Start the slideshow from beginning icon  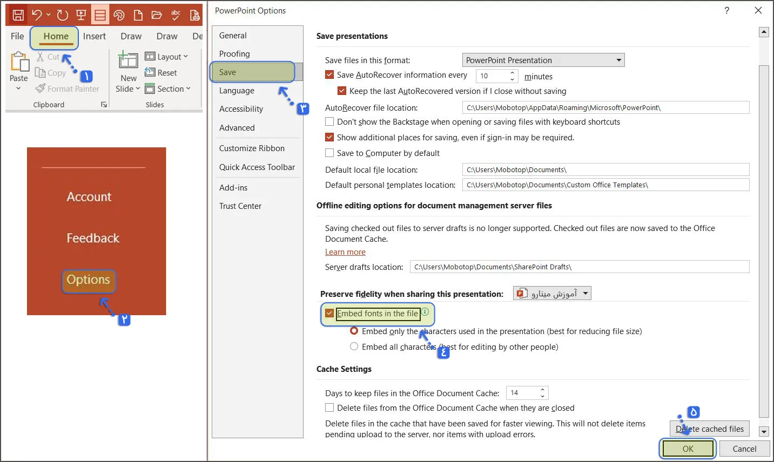coord(81,15)
